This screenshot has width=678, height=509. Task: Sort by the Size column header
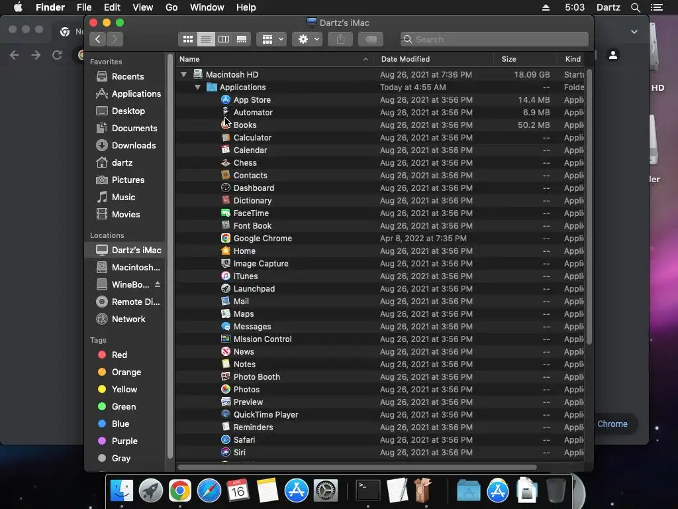(525, 59)
